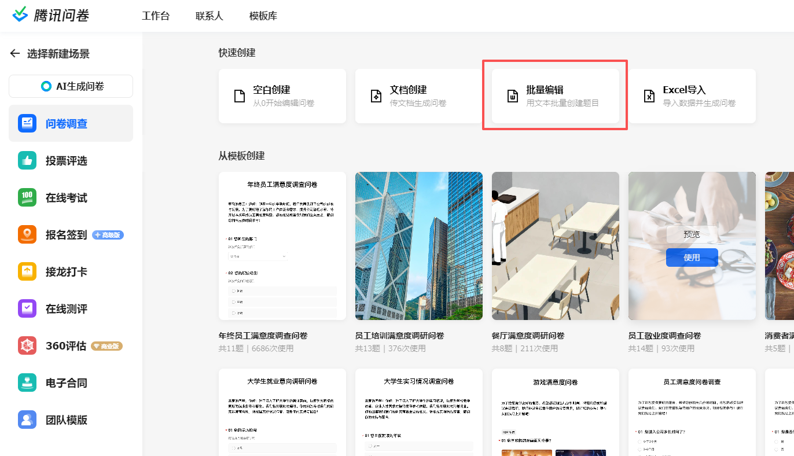The image size is (794, 456).
Task: Open the 年终员工满意度调查问卷 template thumbnail
Action: point(282,246)
